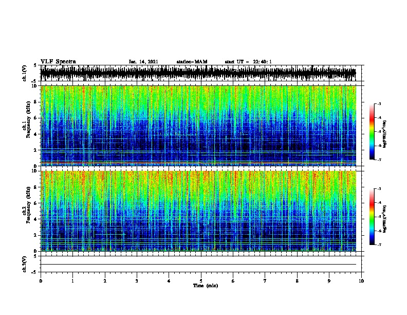Click time axis tick label "9"

click(329, 281)
